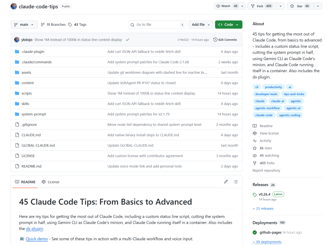Image resolution: width=332 pixels, height=245 pixels.
Task: Open the + 99 deployments link
Action: click(267, 242)
